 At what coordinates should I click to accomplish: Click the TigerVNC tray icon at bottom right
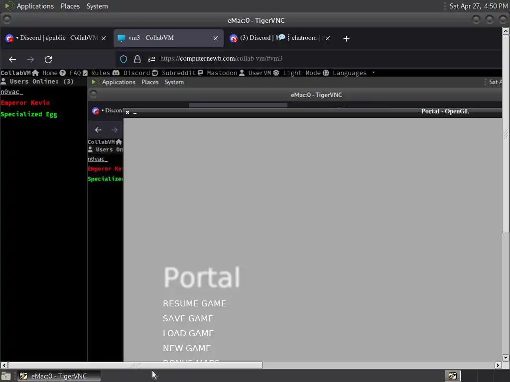452,376
